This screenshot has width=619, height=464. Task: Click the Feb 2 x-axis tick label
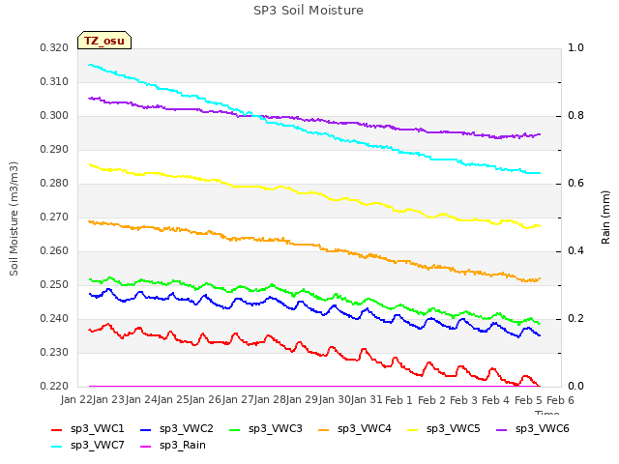pos(431,400)
